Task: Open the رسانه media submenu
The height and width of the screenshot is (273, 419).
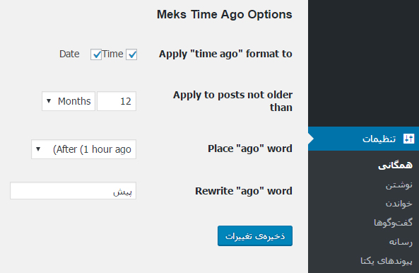Action: (x=401, y=242)
